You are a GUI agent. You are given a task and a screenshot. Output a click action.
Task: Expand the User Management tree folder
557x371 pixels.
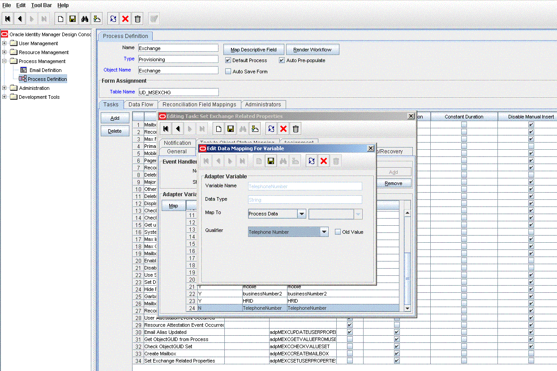(4, 43)
